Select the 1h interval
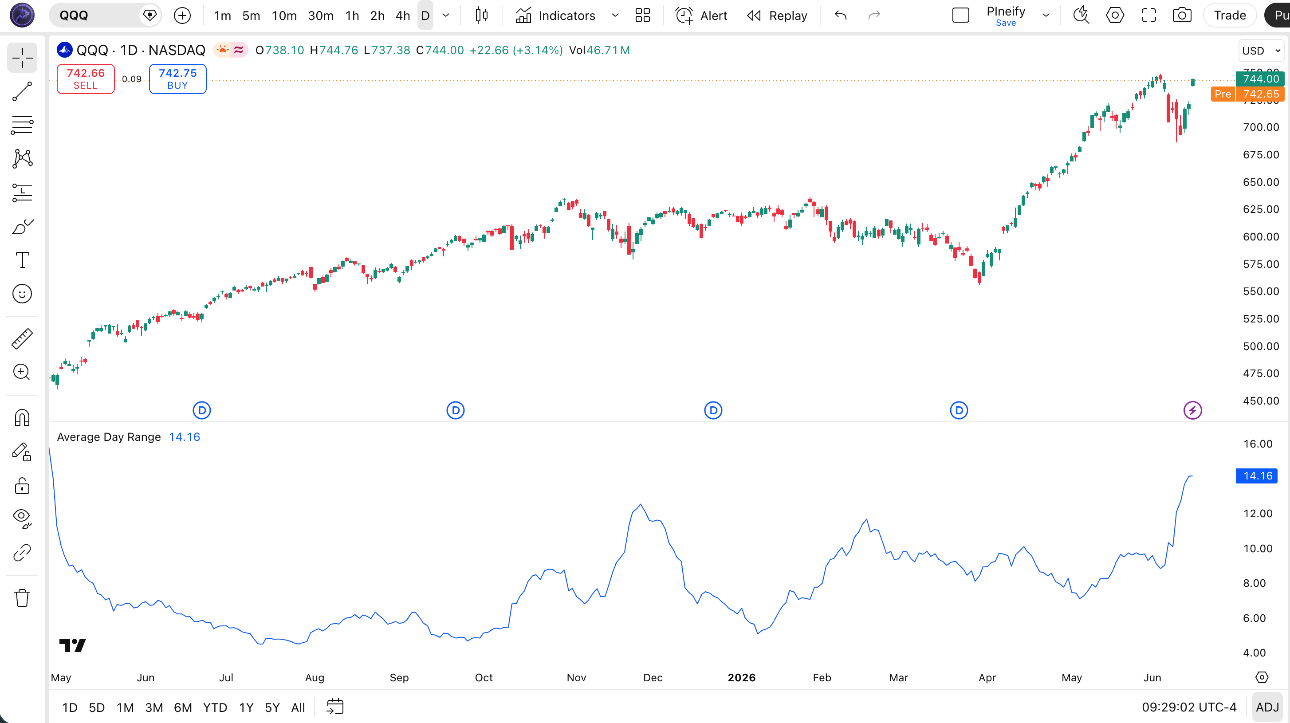The height and width of the screenshot is (723, 1290). click(x=352, y=16)
